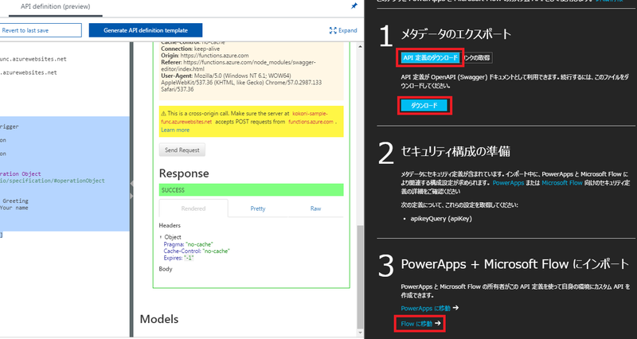This screenshot has height=339, width=637.
Task: Click the functions.azure.com link in warning
Action: pos(311,122)
